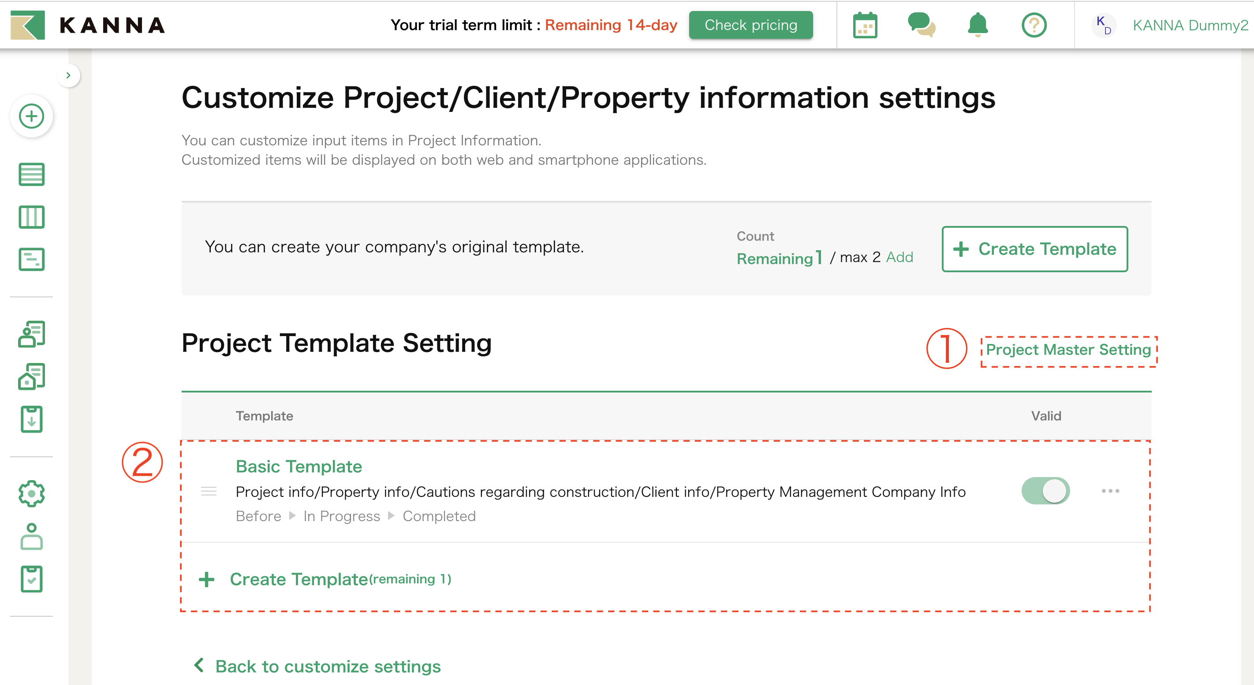Open the help question mark icon

1034,25
